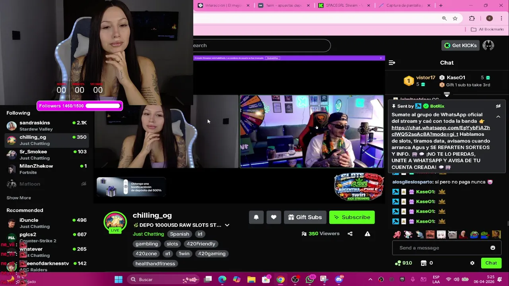This screenshot has width=509, height=286.
Task: Open the All Bookmarks folder
Action: click(488, 29)
